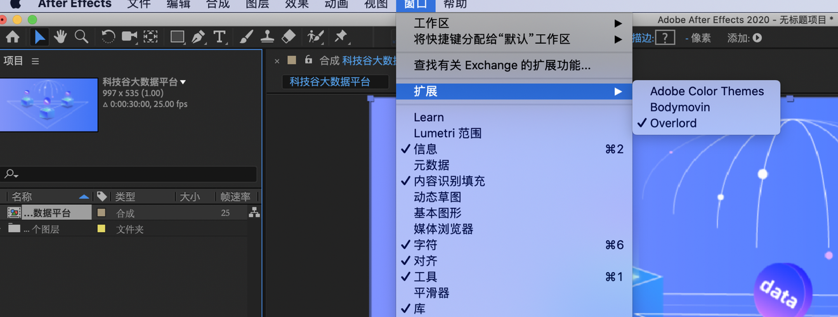Open the 视图 menu

(x=376, y=4)
